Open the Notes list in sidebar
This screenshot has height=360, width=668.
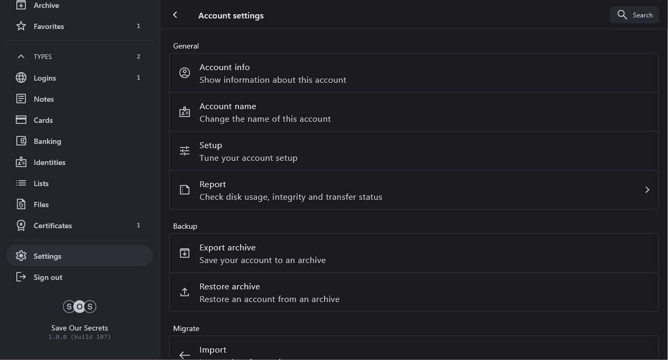(44, 99)
